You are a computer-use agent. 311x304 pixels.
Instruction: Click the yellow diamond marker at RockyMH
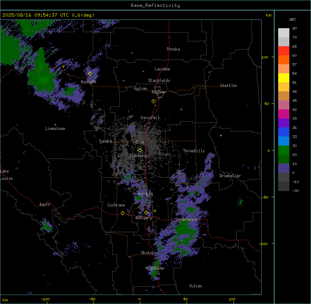90,74
